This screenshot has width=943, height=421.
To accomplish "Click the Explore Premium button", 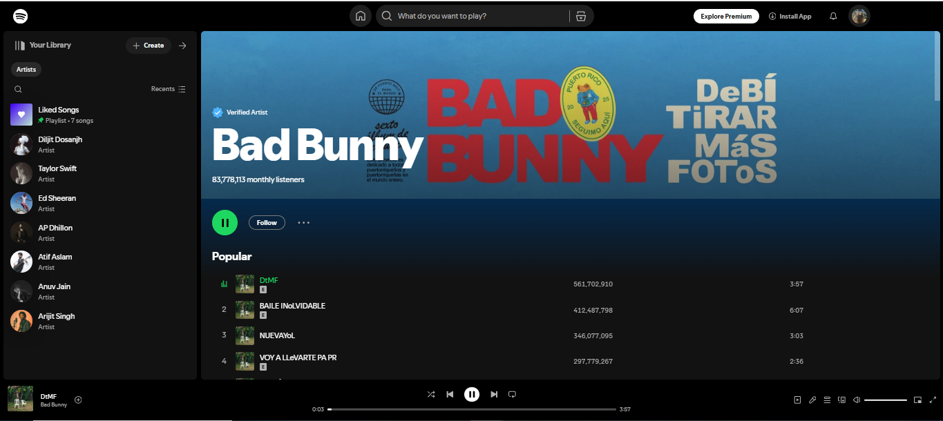I will click(726, 15).
